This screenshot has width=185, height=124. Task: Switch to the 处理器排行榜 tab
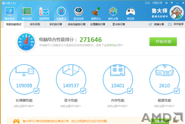point(98,24)
